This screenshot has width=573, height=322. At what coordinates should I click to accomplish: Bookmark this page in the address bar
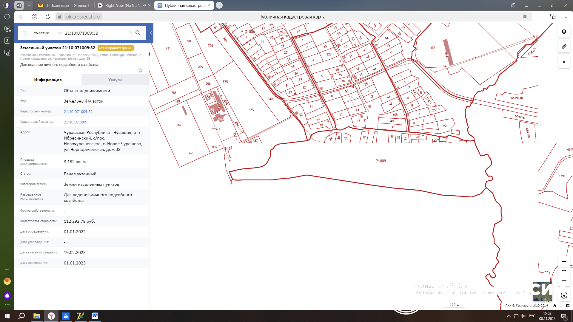point(525,17)
